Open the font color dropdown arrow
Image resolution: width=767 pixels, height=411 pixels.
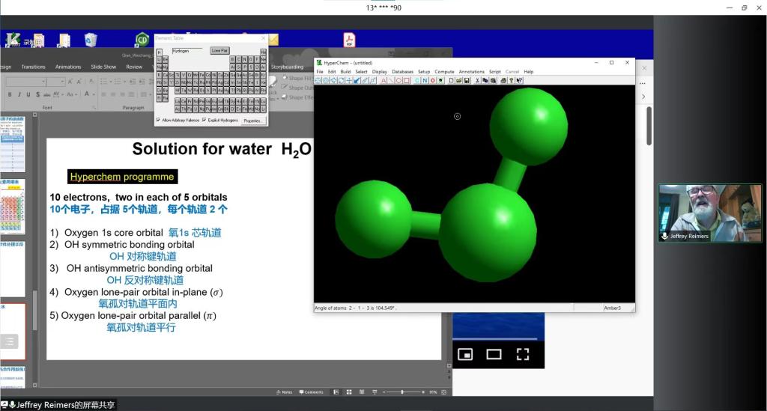(94, 94)
